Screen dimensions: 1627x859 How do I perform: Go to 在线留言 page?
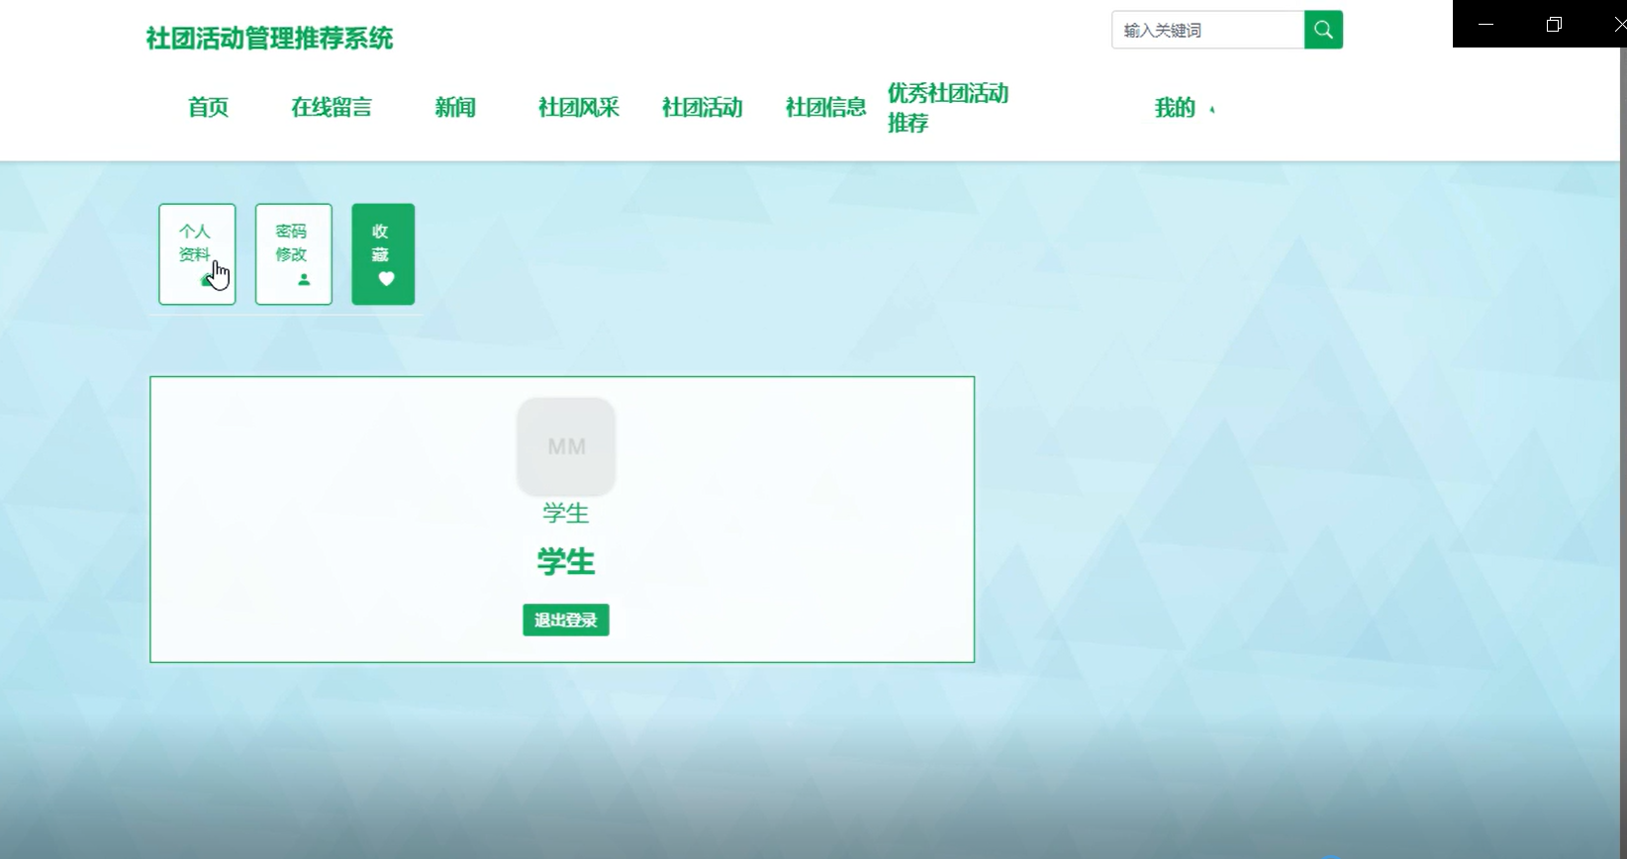pyautogui.click(x=332, y=107)
